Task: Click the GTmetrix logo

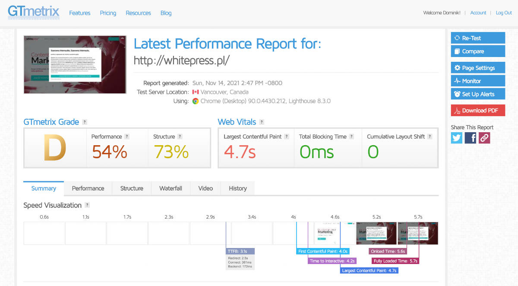Action: coord(33,12)
